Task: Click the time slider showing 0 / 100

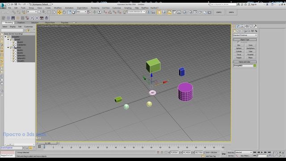Action: pos(48,143)
